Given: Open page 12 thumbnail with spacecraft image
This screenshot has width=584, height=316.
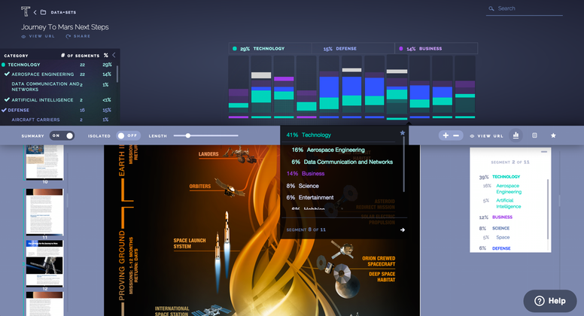Looking at the screenshot, I should pyautogui.click(x=44, y=263).
